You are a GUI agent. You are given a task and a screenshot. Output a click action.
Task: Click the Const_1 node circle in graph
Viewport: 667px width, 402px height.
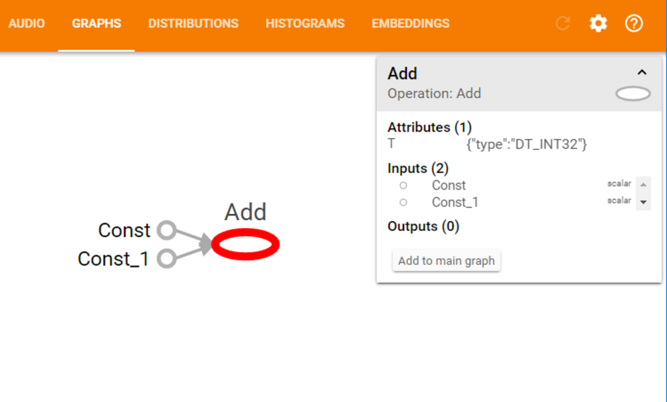click(x=166, y=259)
